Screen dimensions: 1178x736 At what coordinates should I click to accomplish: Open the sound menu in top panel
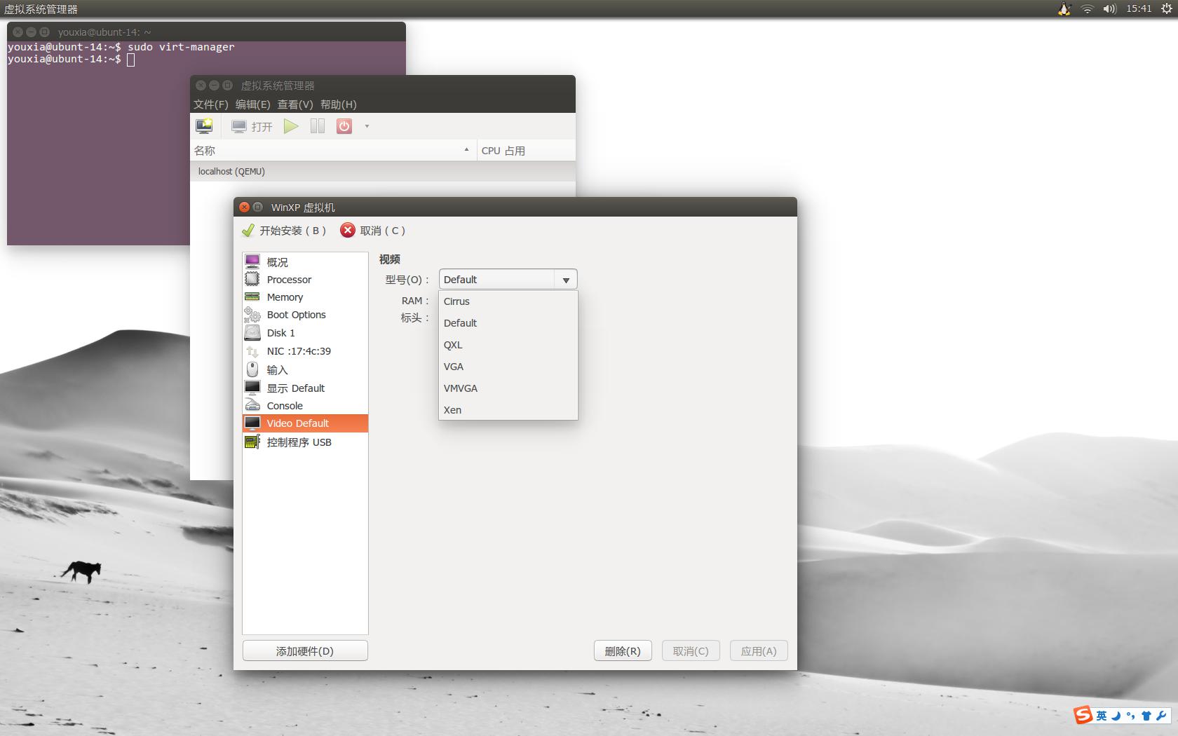[x=1109, y=9]
